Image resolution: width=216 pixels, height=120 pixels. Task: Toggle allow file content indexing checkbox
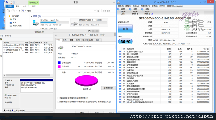tap(59, 102)
